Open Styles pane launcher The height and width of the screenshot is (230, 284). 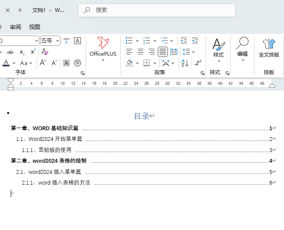[x=227, y=73]
